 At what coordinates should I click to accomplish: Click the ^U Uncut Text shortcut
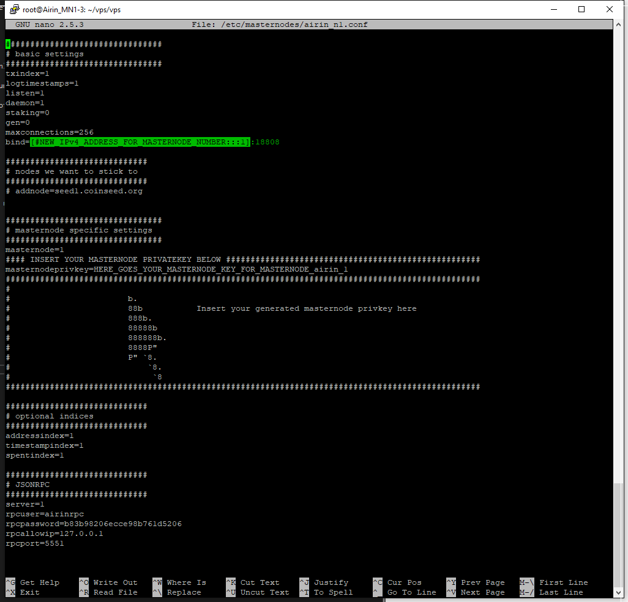tap(258, 592)
